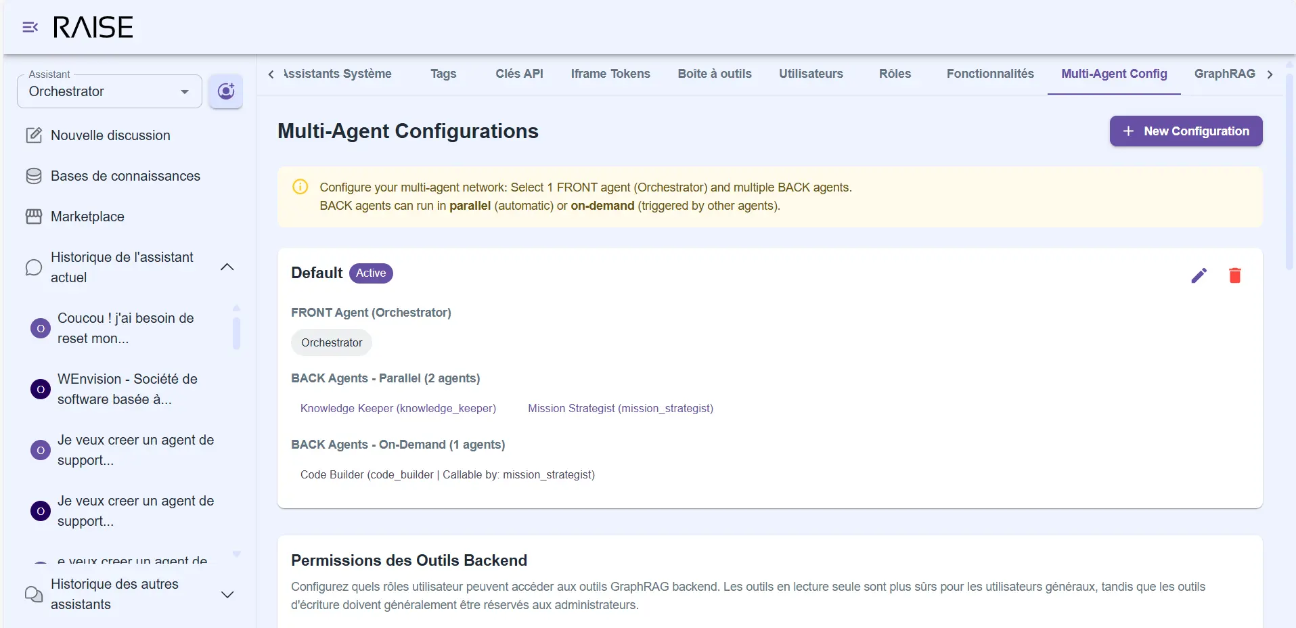1296x628 pixels.
Task: Open Mission Strategist agent link
Action: point(620,408)
